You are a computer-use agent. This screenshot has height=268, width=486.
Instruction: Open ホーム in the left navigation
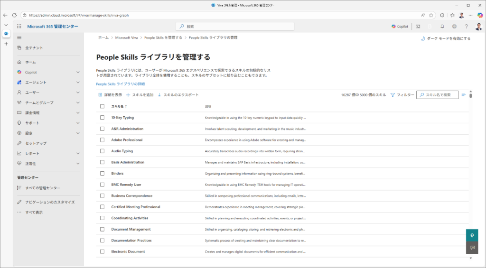pos(30,62)
